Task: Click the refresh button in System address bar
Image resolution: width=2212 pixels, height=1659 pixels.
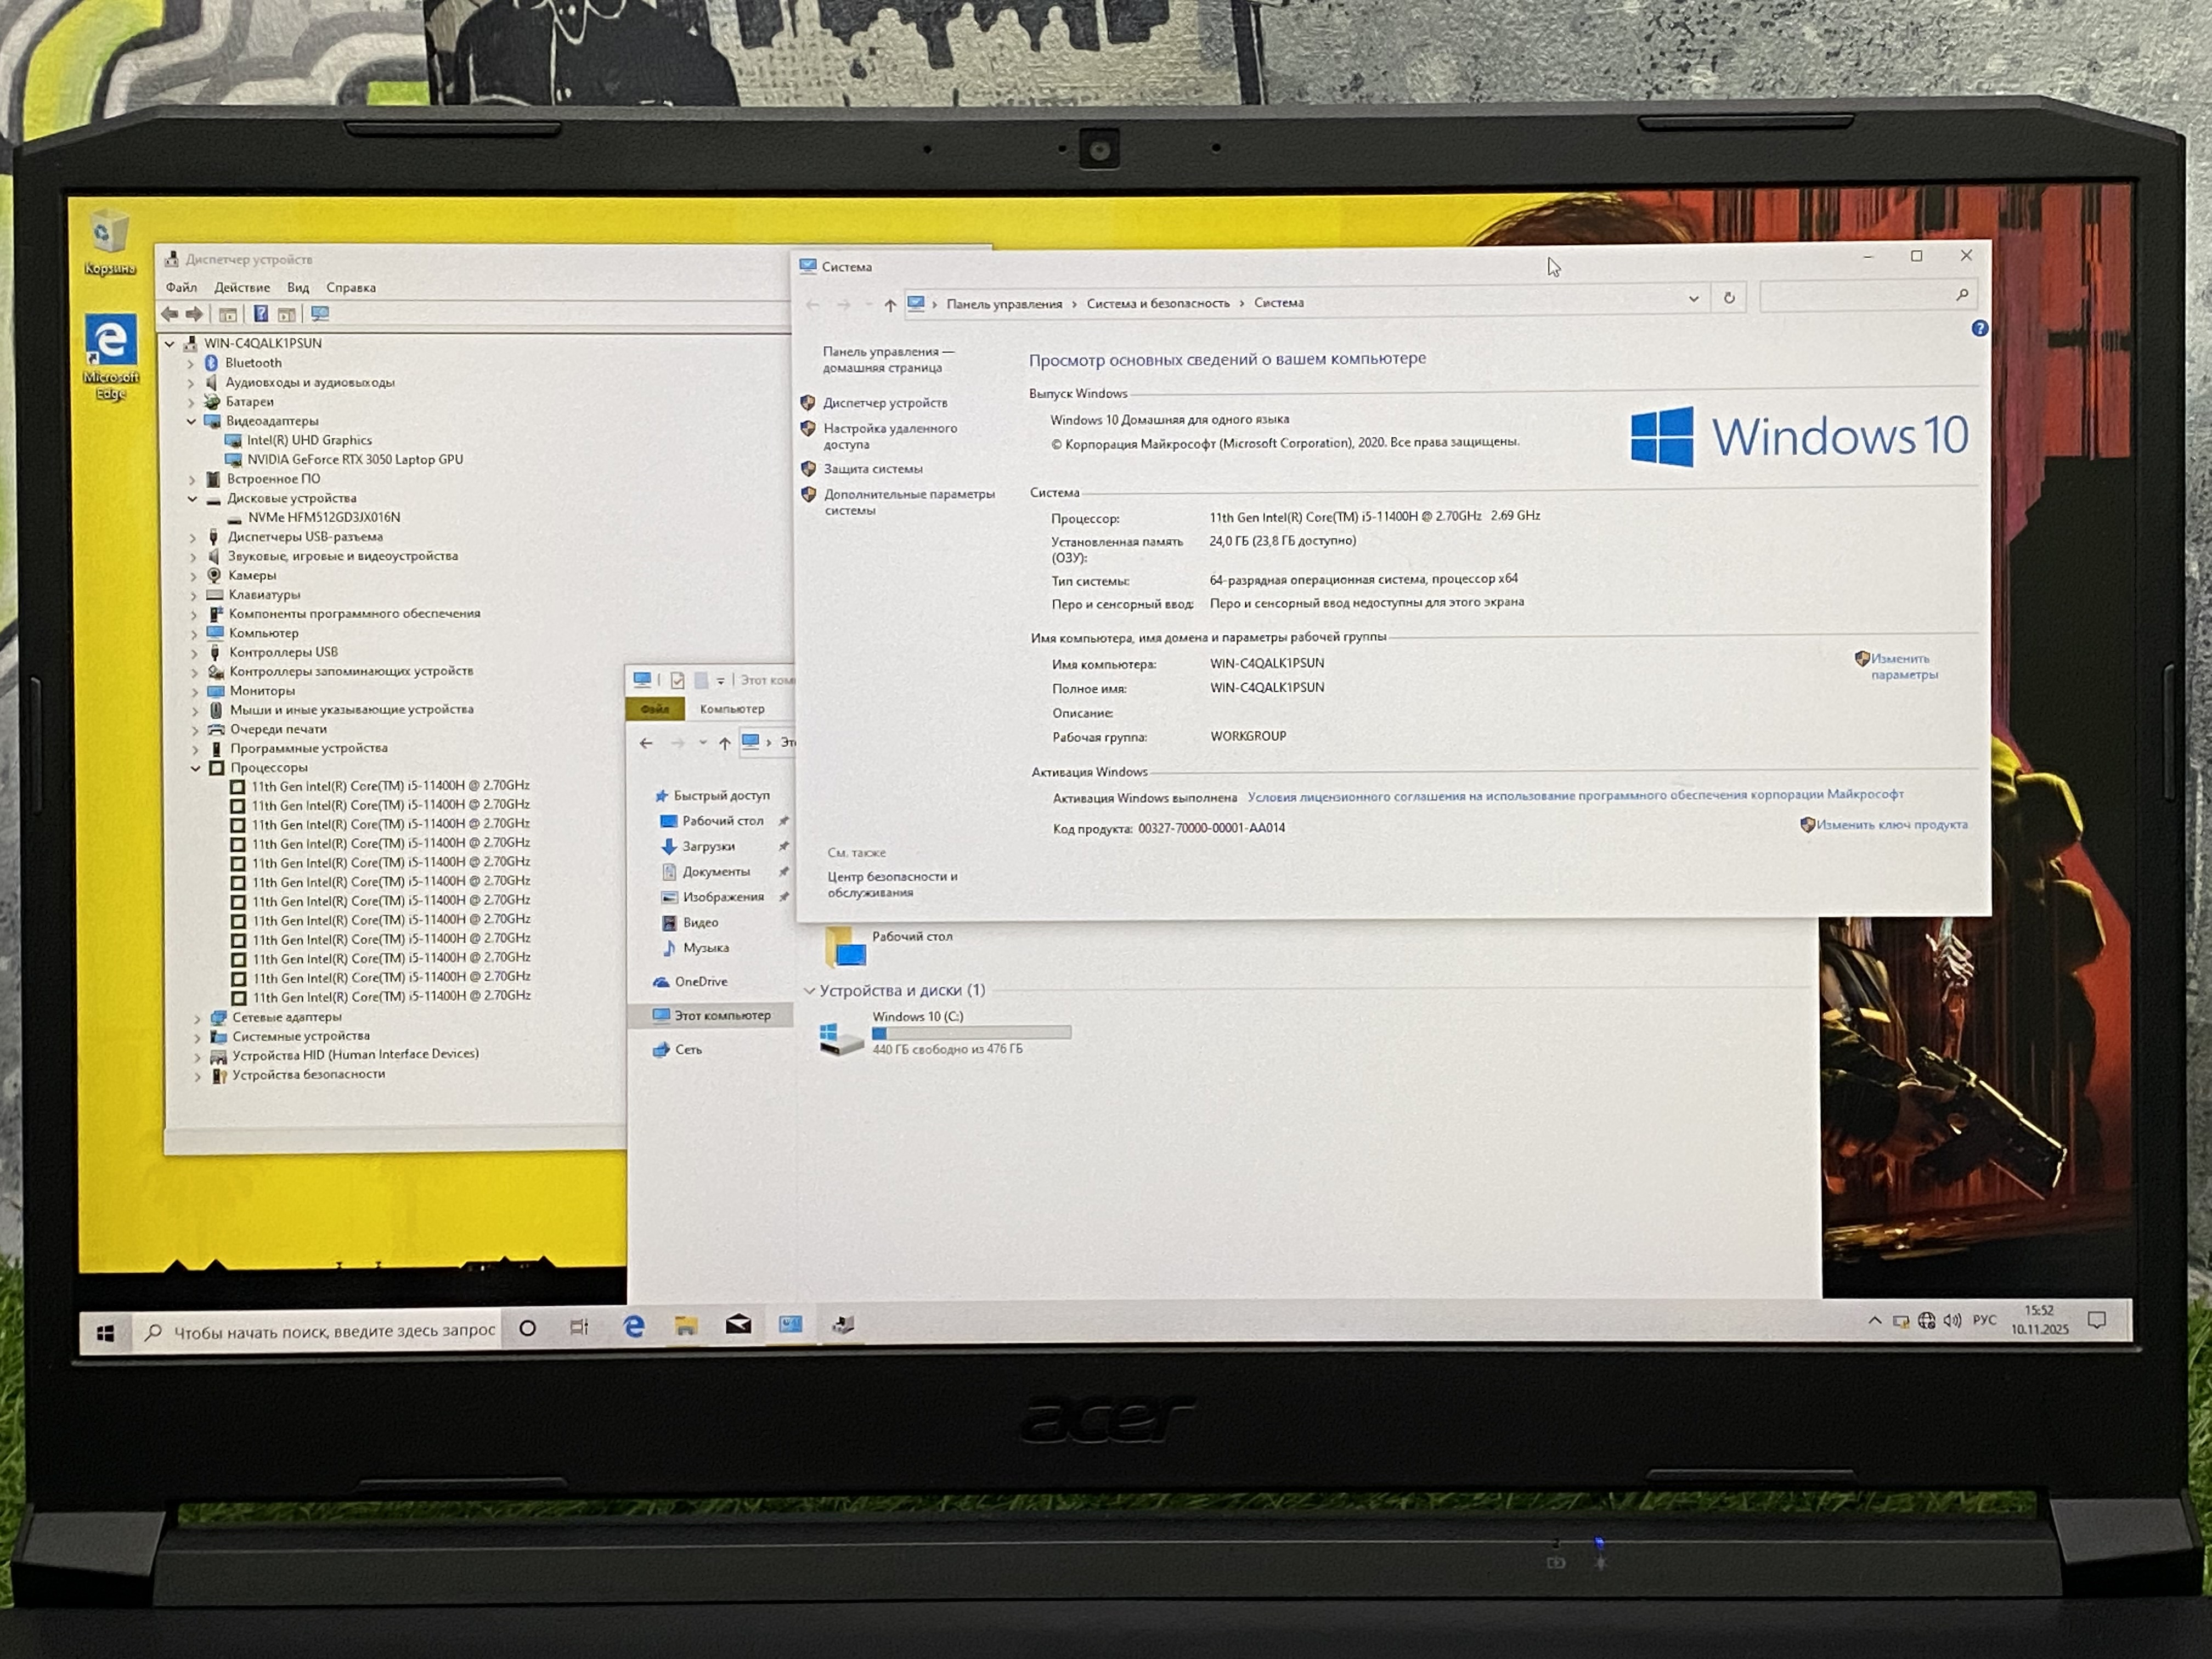Action: tap(1729, 298)
